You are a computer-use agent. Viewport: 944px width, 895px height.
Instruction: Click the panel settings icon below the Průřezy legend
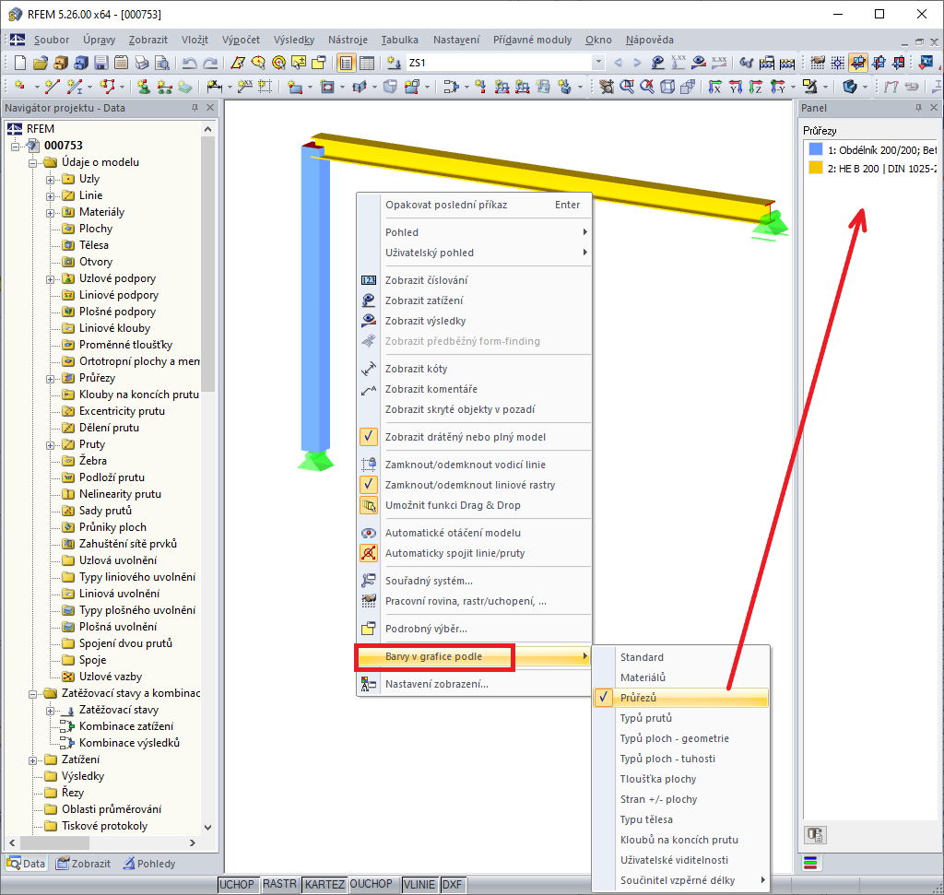815,835
